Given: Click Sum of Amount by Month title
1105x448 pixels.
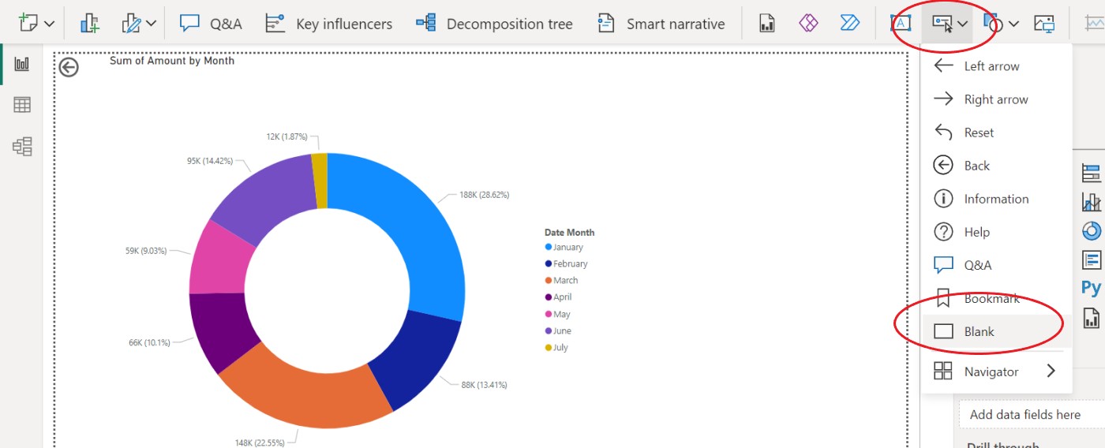Looking at the screenshot, I should pos(172,60).
